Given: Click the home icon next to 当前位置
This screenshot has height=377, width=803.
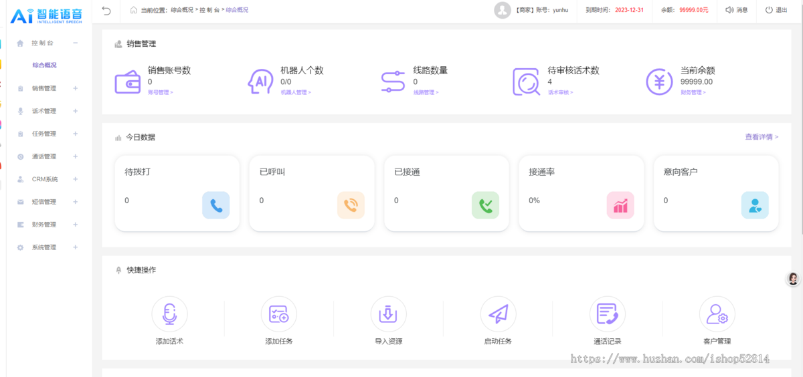Looking at the screenshot, I should [134, 10].
